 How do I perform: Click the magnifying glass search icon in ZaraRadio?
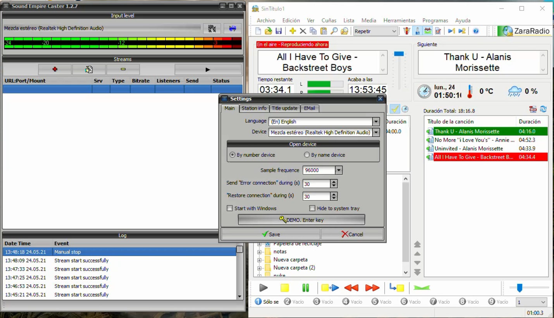point(334,31)
